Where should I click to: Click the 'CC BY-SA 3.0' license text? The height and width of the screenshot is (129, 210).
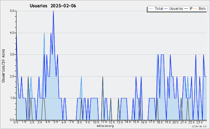pyautogui.click(x=199, y=127)
